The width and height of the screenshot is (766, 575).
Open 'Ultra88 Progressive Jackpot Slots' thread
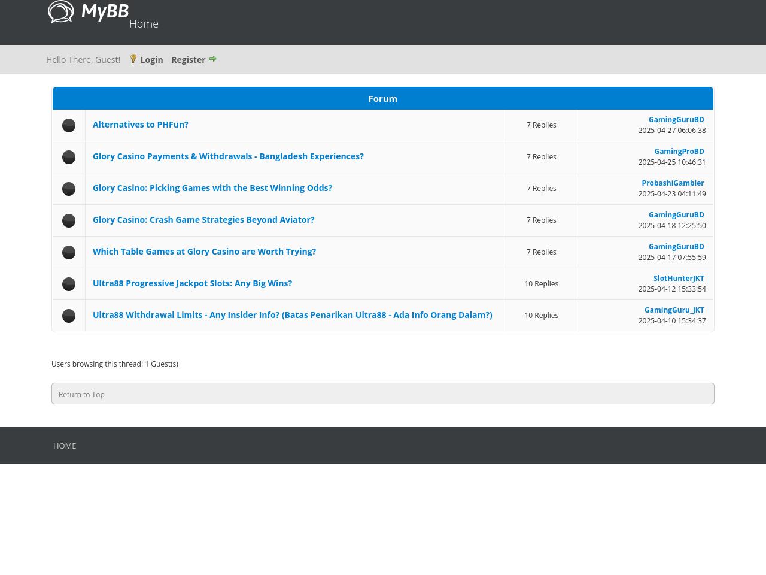point(192,283)
